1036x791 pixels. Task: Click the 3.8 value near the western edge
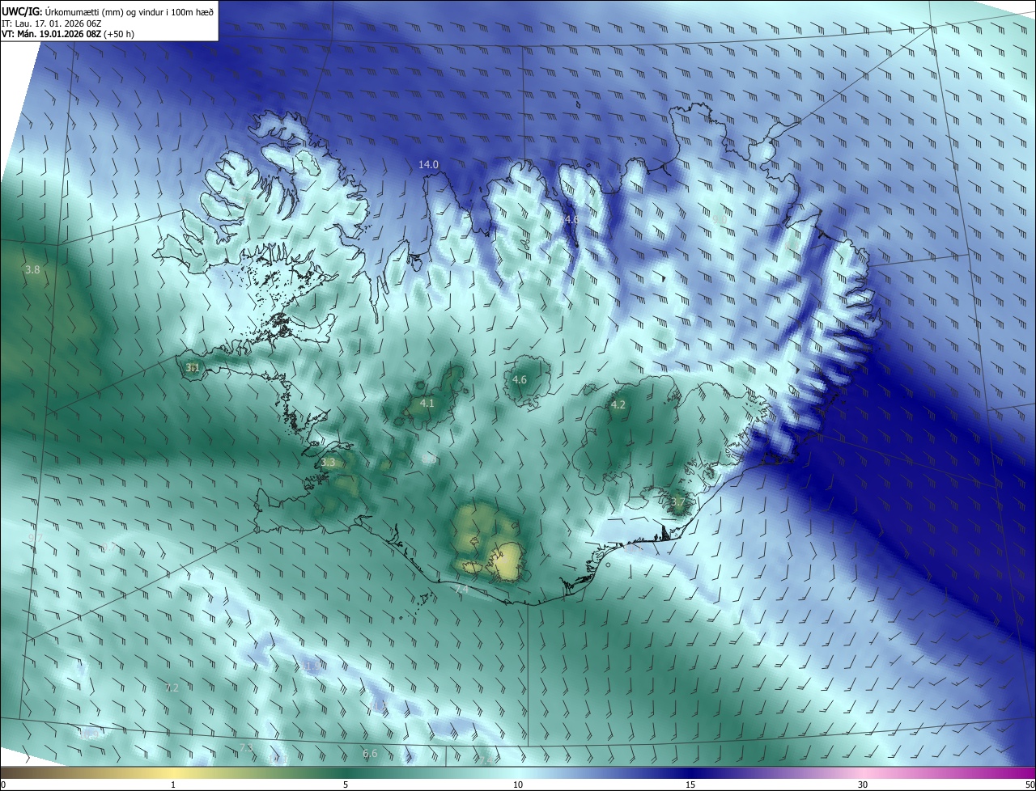tap(32, 269)
